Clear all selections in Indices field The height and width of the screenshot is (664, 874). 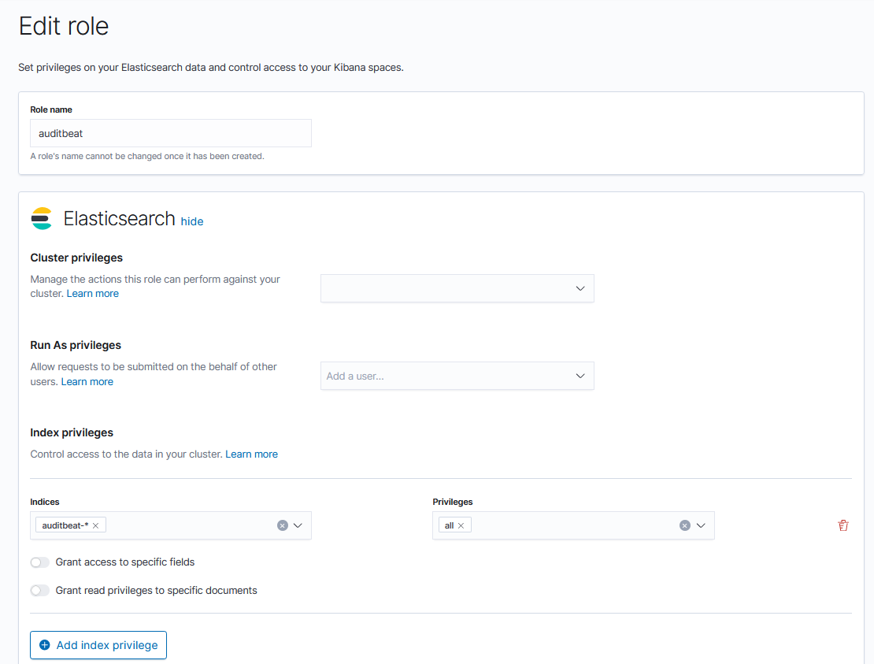[x=282, y=525]
